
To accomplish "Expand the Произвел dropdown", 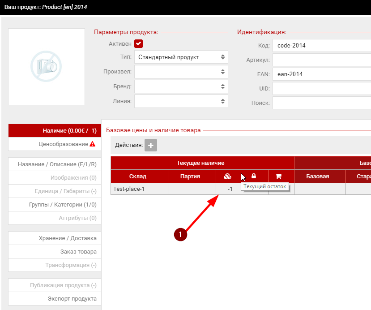I will click(x=181, y=72).
